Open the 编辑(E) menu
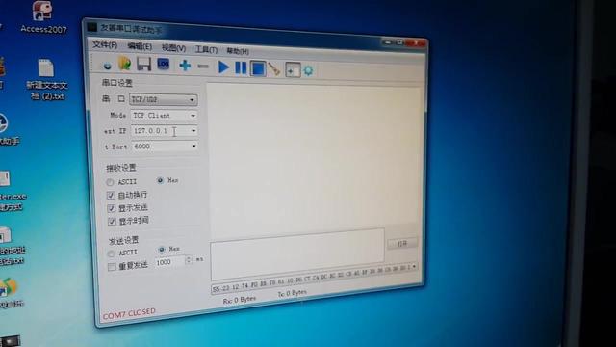 pos(140,46)
